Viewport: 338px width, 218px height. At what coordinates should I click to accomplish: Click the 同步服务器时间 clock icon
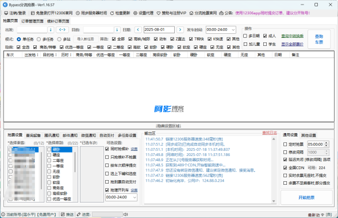[x=78, y=13]
